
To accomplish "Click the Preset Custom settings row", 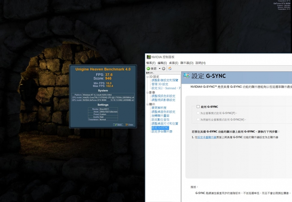I will click(103, 114).
